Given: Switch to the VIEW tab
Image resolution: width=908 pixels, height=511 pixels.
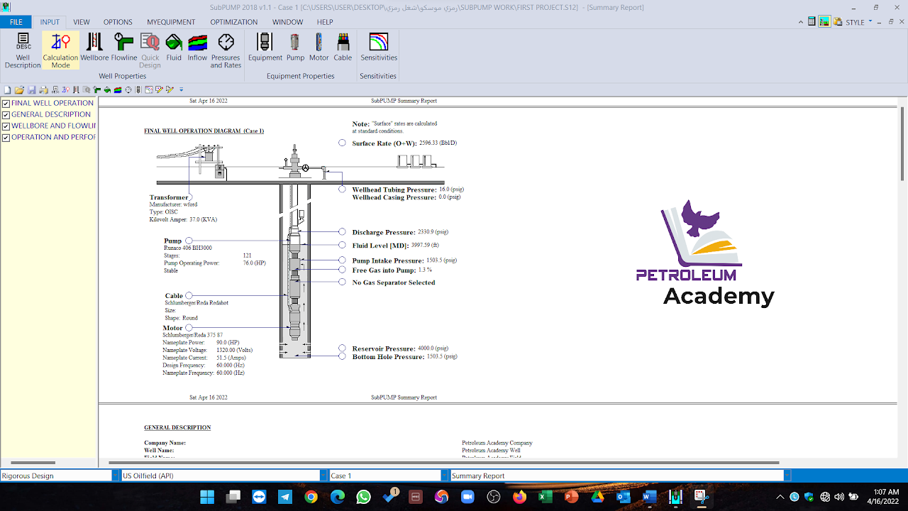Looking at the screenshot, I should [x=82, y=22].
